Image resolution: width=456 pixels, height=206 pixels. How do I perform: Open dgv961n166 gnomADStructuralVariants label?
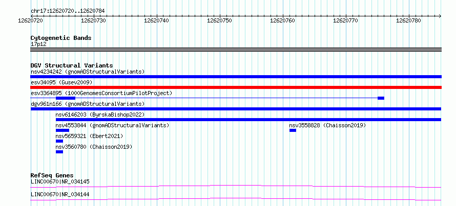[88, 104]
